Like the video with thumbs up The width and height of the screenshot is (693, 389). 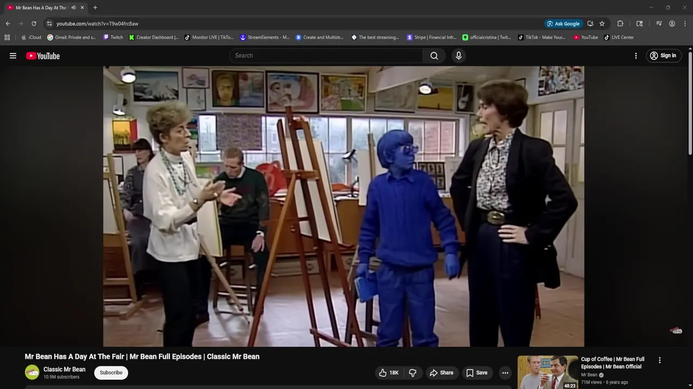coord(389,373)
